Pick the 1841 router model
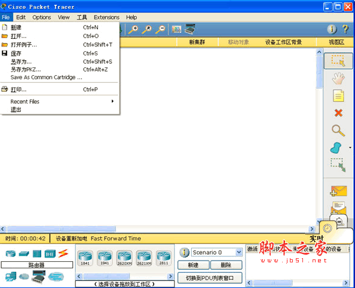 pos(85,258)
